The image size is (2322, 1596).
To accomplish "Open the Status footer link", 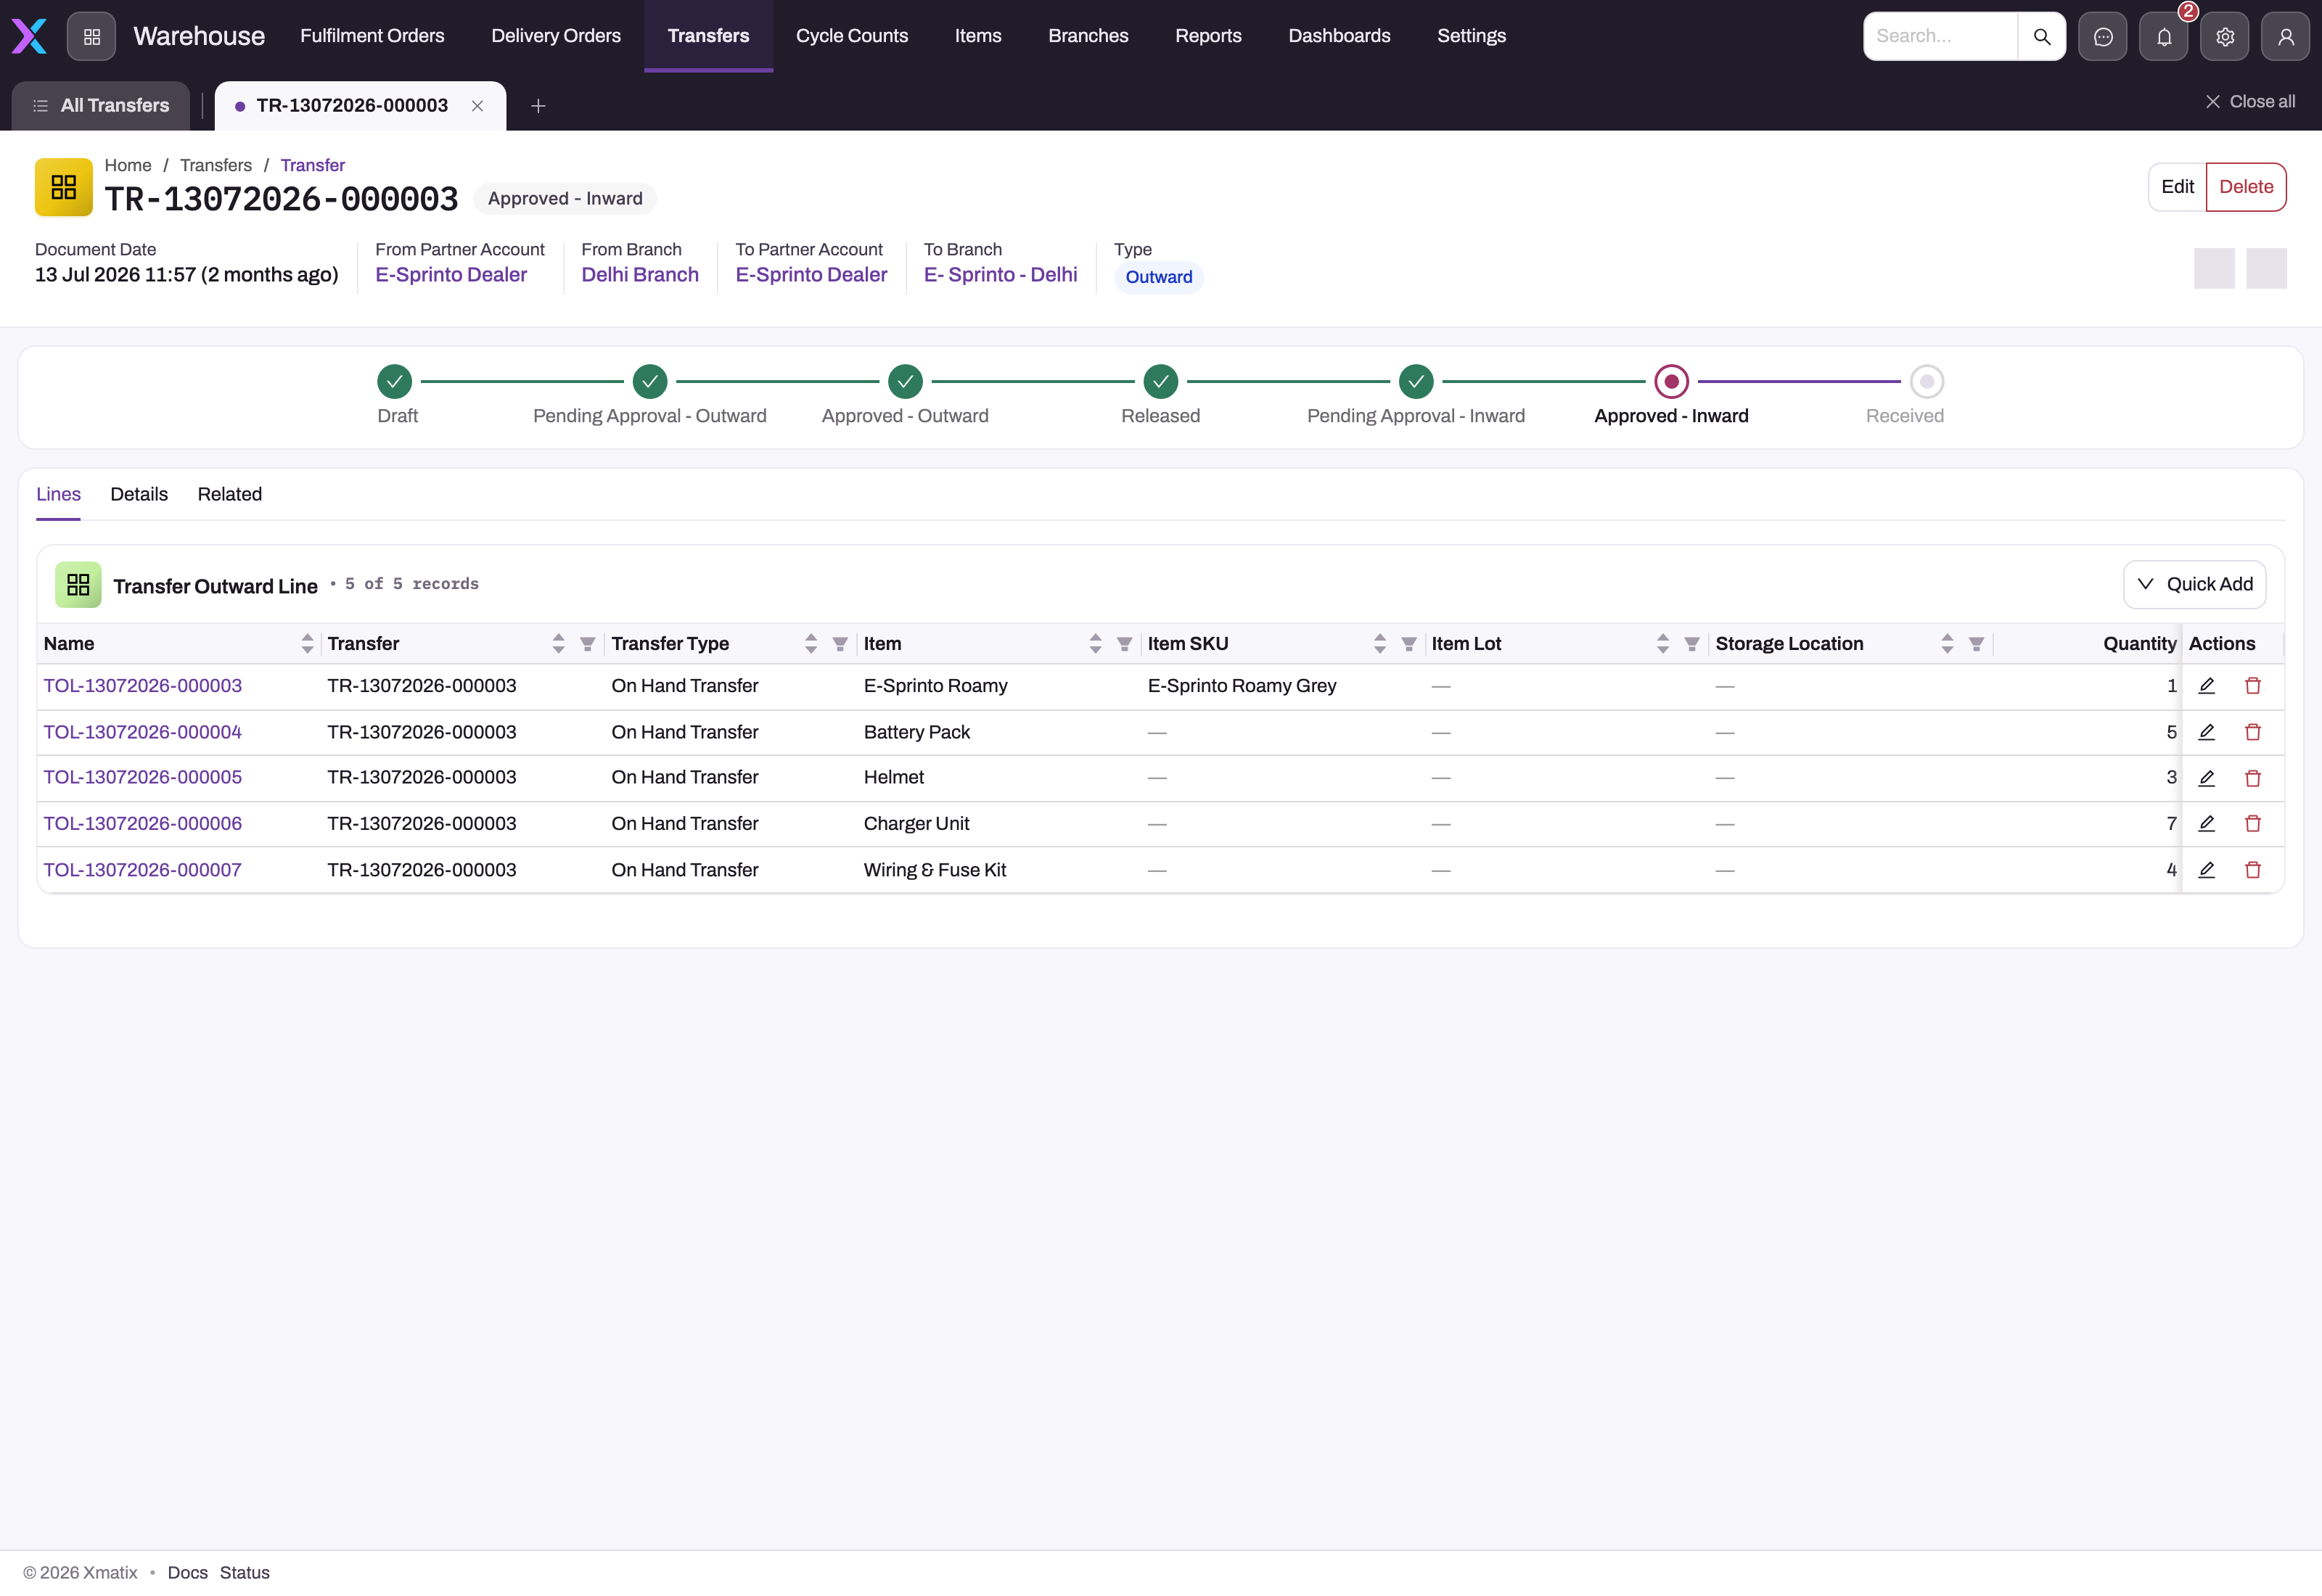I will point(245,1573).
